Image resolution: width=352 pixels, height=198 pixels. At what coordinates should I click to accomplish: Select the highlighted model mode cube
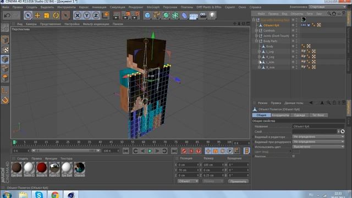pos(5,59)
